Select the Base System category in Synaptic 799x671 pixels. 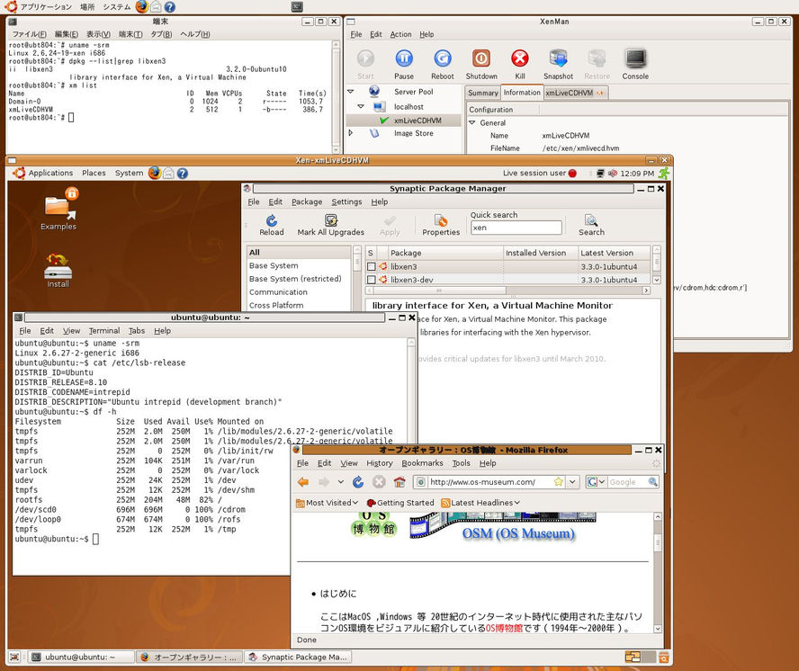(274, 266)
